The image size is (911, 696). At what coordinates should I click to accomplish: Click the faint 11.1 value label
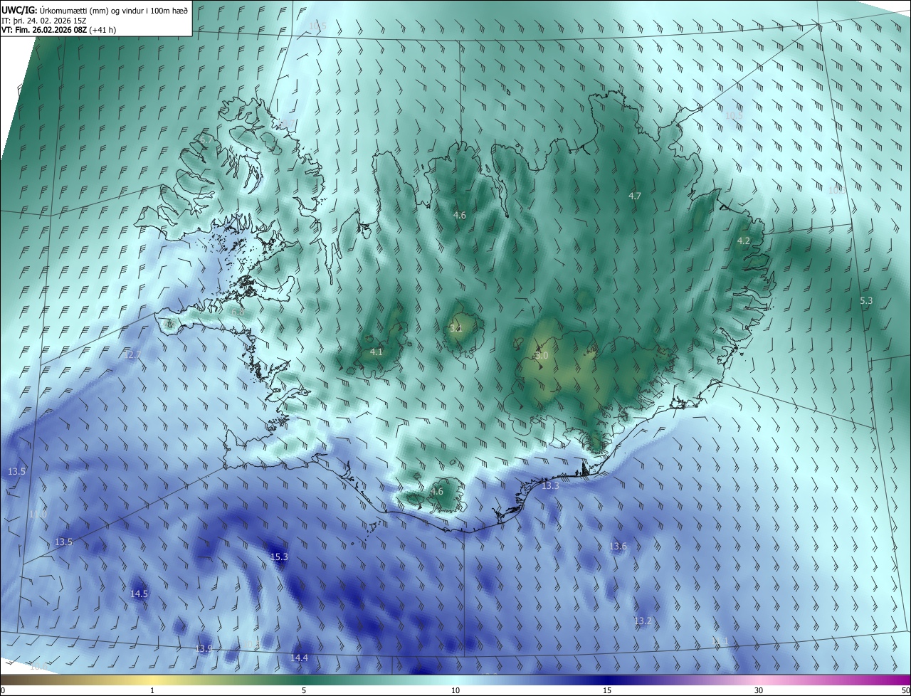tap(720, 641)
